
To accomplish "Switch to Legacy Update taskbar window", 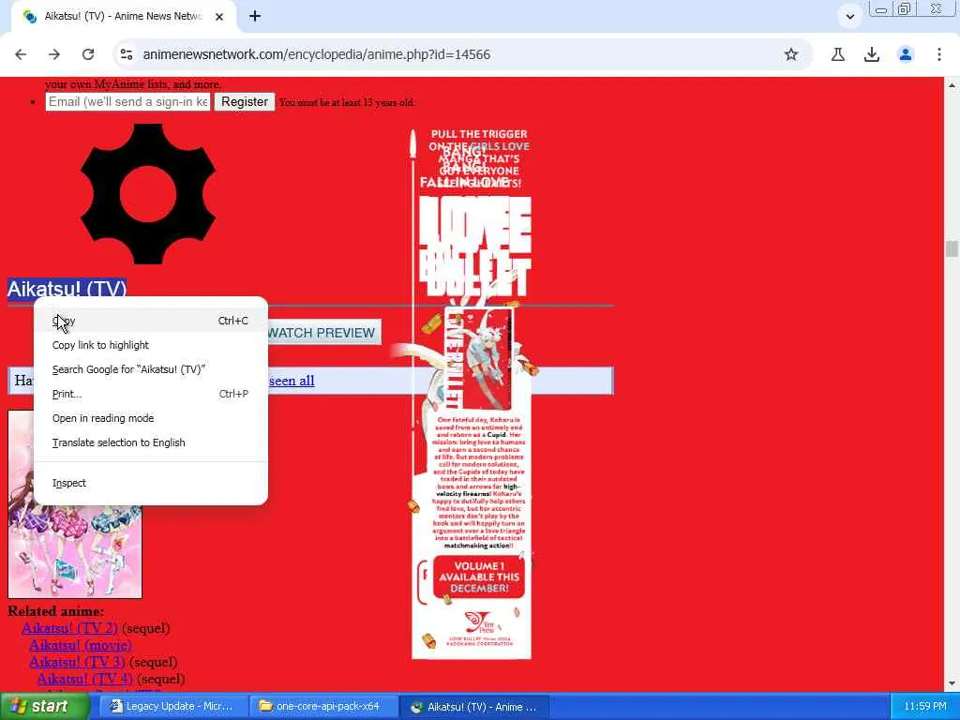I will (x=172, y=707).
